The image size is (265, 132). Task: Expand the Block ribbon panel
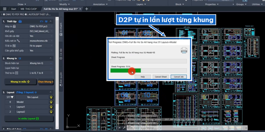pos(180,4)
